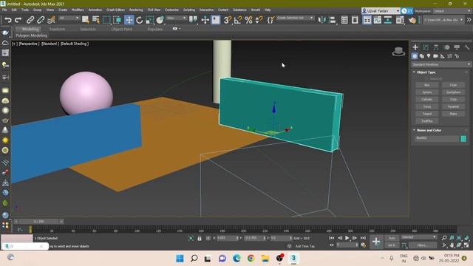Switch to the Freeform ribbon tab
This screenshot has height=266, width=473.
click(57, 30)
